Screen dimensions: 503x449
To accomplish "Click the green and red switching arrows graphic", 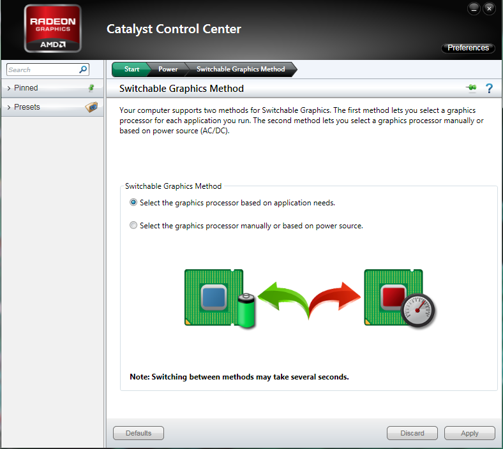I will [x=309, y=299].
